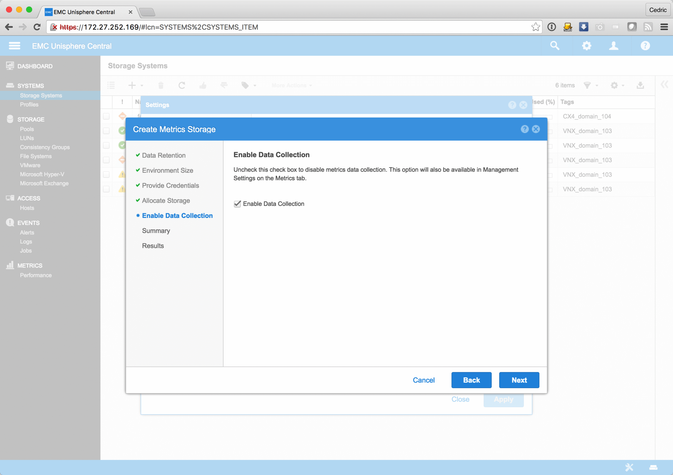Click the refresh icon in Storage Systems toolbar
673x475 pixels.
click(x=182, y=85)
